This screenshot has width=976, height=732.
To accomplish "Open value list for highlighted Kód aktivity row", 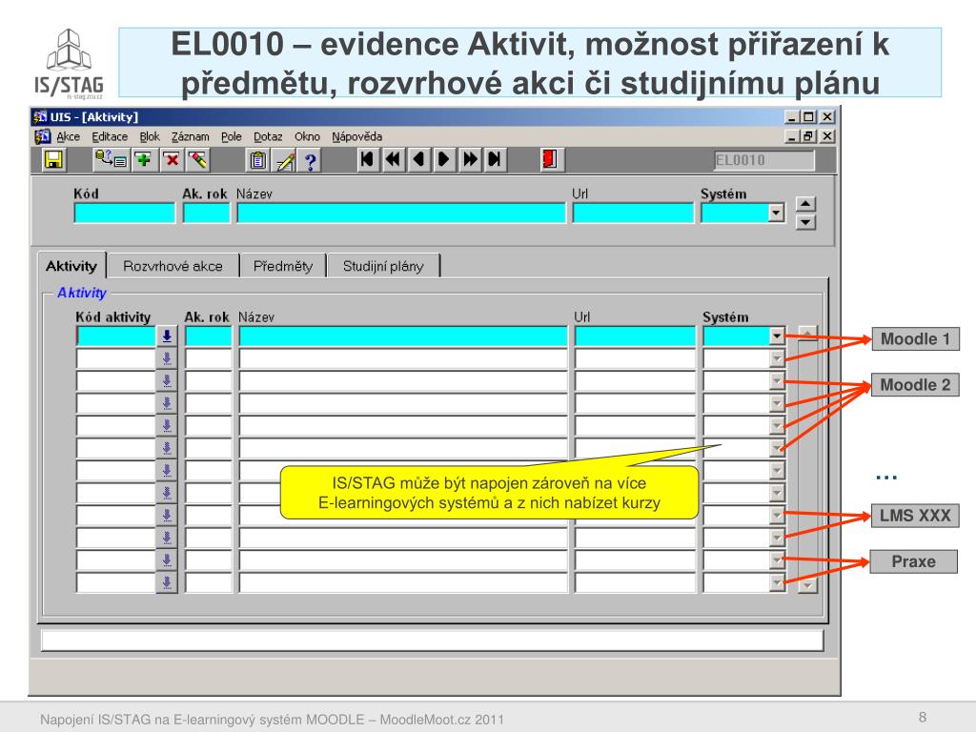I will 167,336.
